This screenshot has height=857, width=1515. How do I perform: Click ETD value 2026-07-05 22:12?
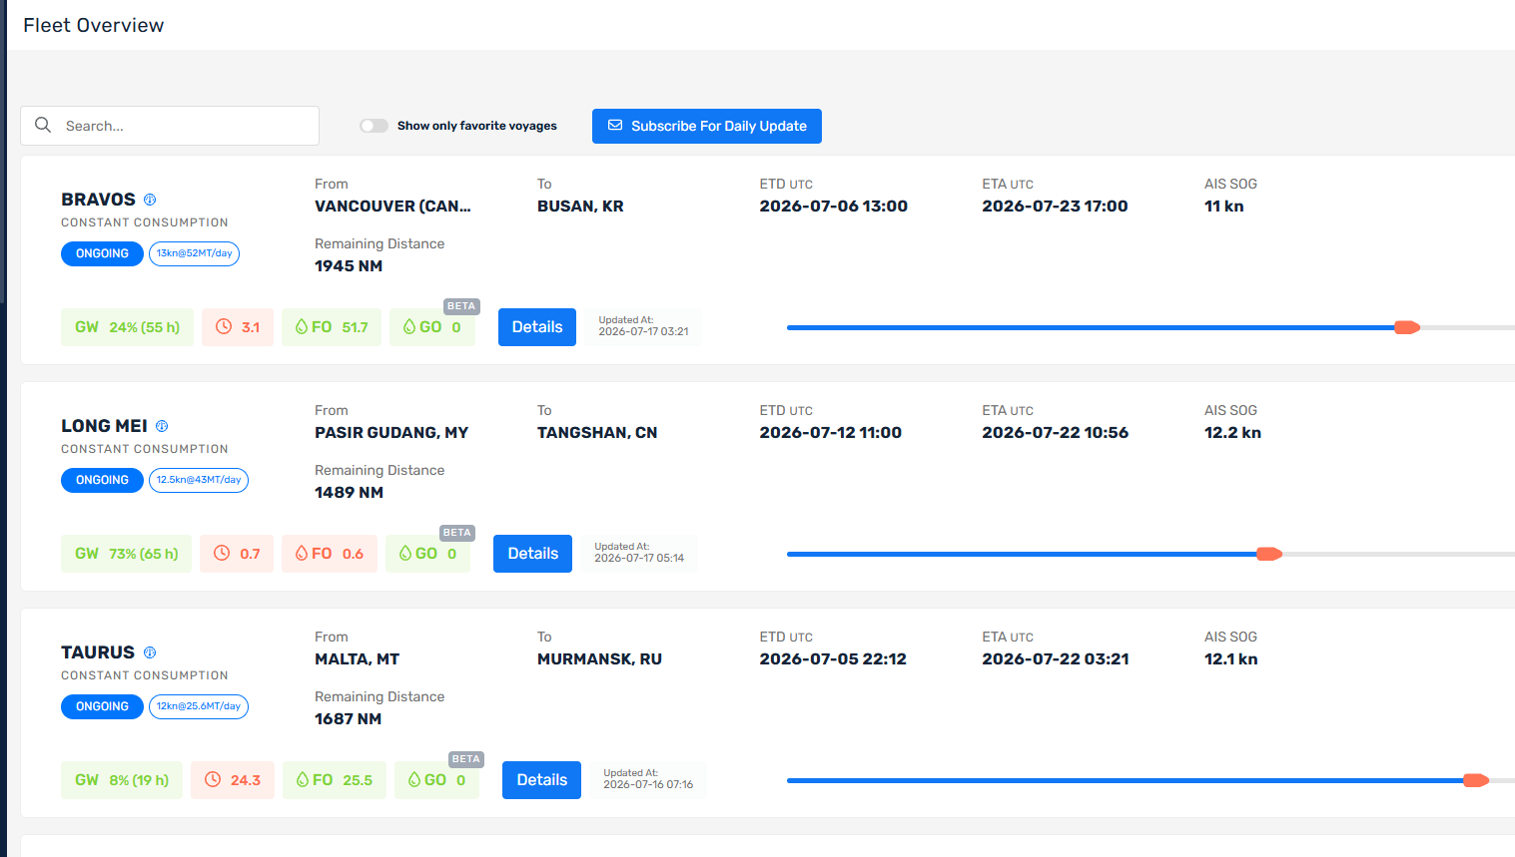(833, 659)
